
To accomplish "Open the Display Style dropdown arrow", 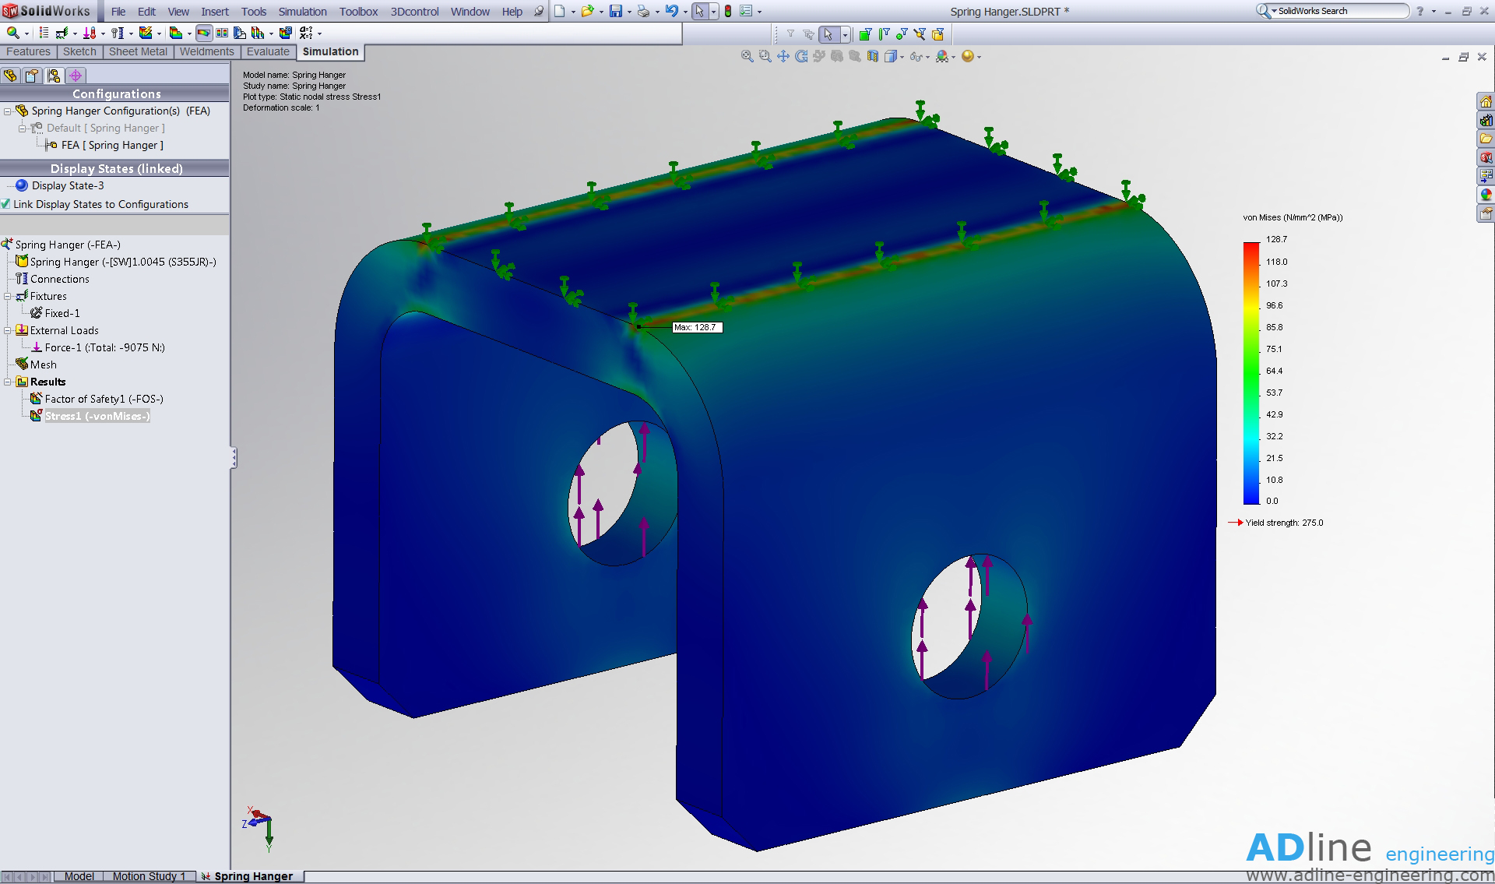I will tap(902, 57).
